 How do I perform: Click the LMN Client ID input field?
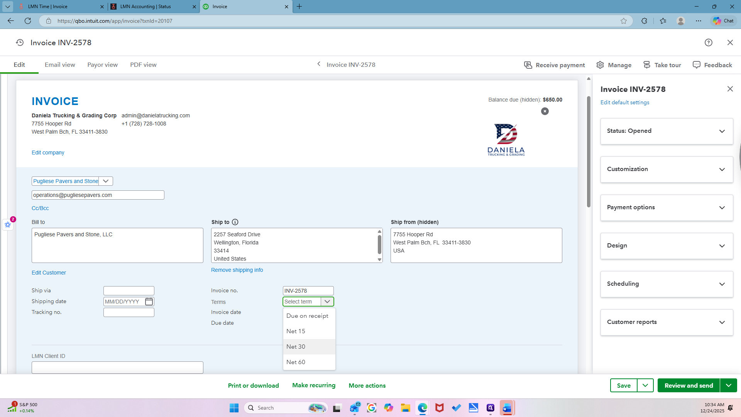pos(117,367)
